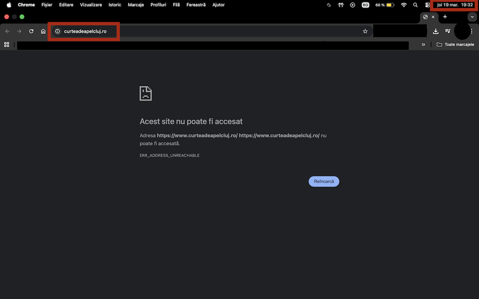
Task: Click the Wi-Fi status icon
Action: (404, 5)
